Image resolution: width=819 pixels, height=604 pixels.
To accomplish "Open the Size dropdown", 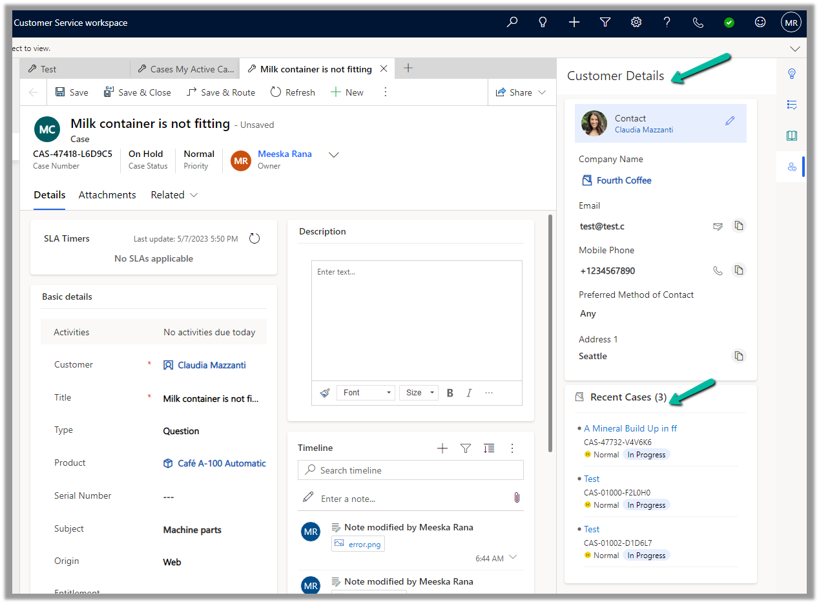I will tap(419, 393).
